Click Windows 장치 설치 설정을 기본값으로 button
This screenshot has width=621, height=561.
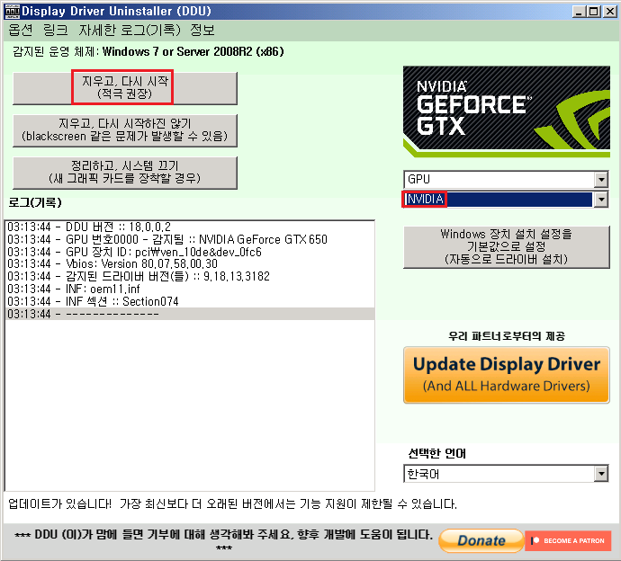tap(507, 247)
